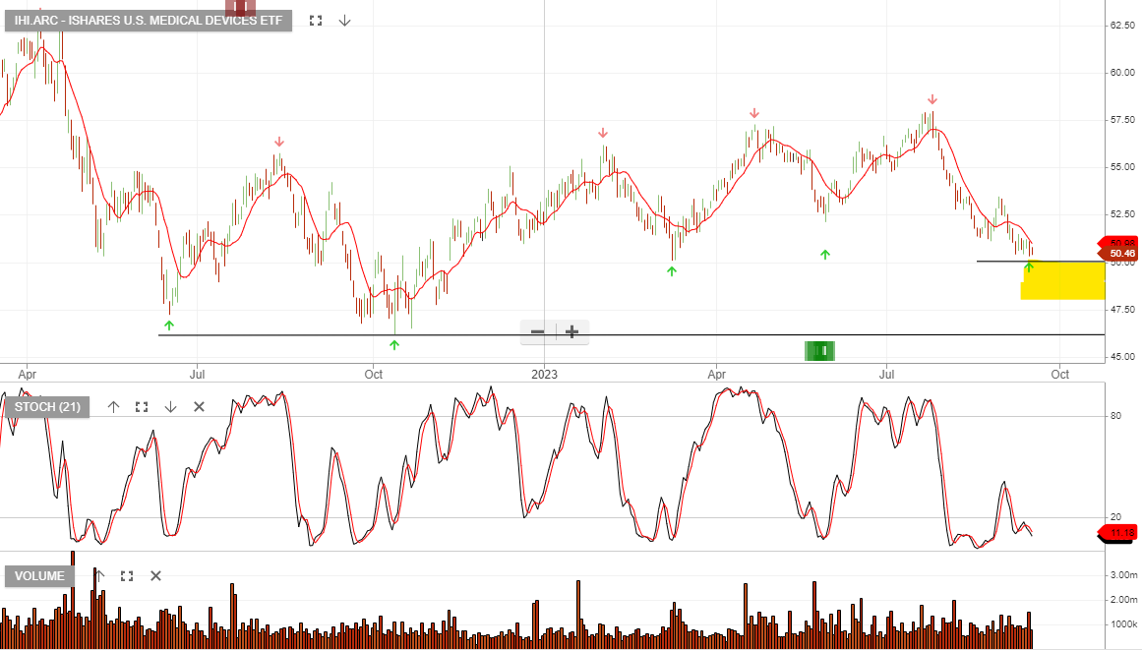Move the STOCH panel down

click(x=169, y=406)
